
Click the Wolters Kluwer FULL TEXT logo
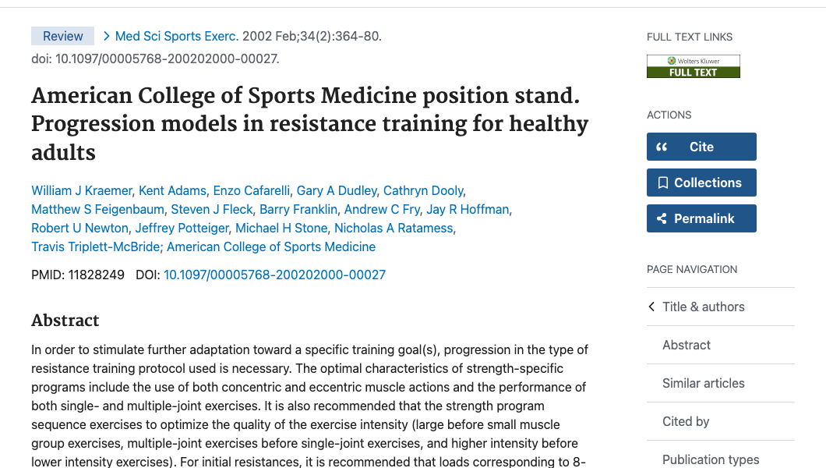[693, 66]
